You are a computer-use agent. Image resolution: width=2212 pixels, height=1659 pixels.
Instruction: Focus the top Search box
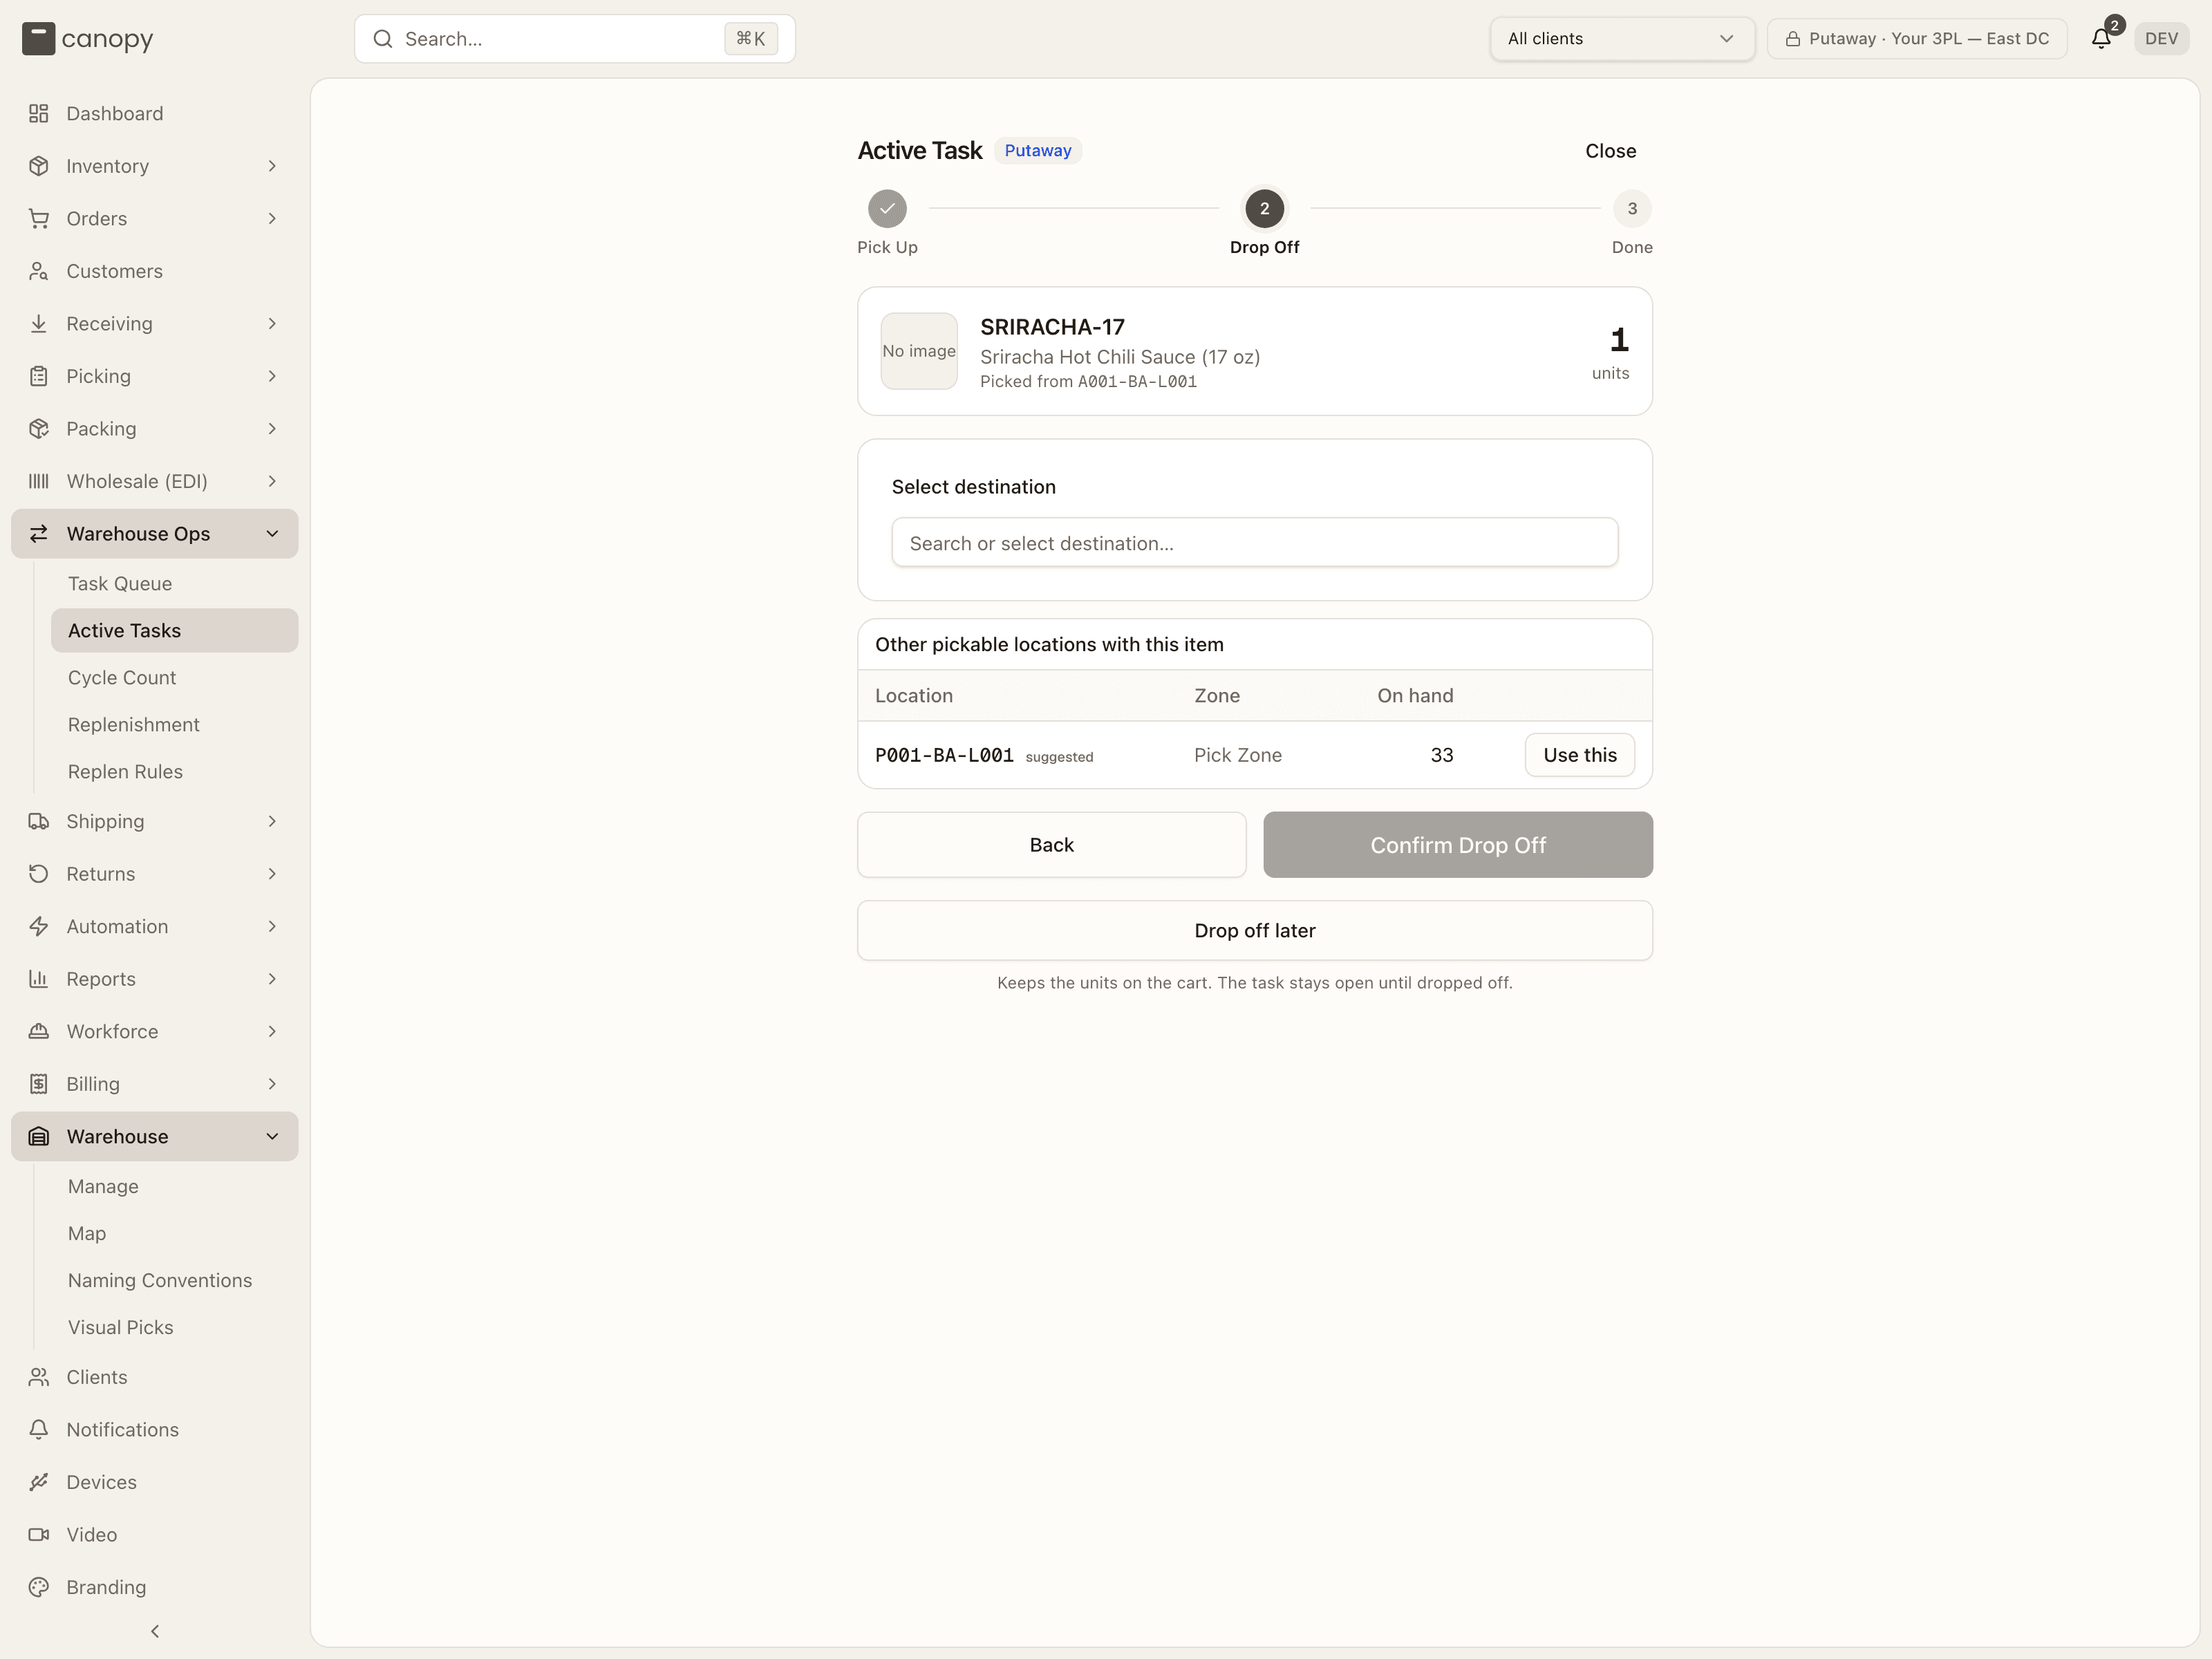click(x=575, y=39)
